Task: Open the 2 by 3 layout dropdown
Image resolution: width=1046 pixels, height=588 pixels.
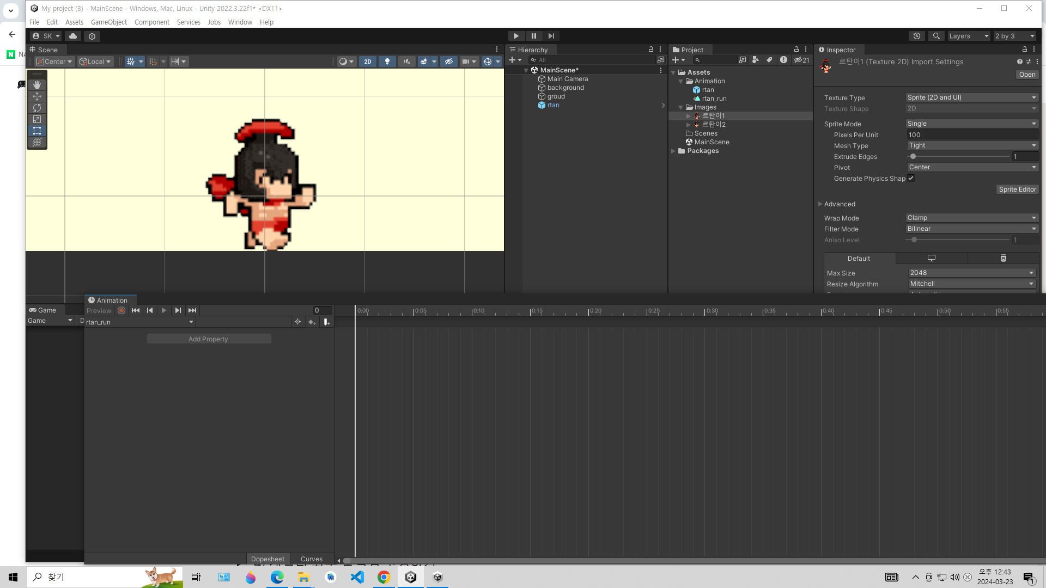Action: coord(1014,36)
